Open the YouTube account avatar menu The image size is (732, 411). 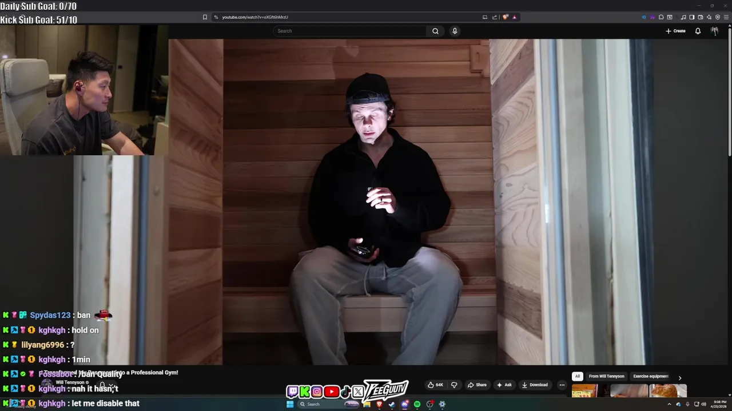714,31
